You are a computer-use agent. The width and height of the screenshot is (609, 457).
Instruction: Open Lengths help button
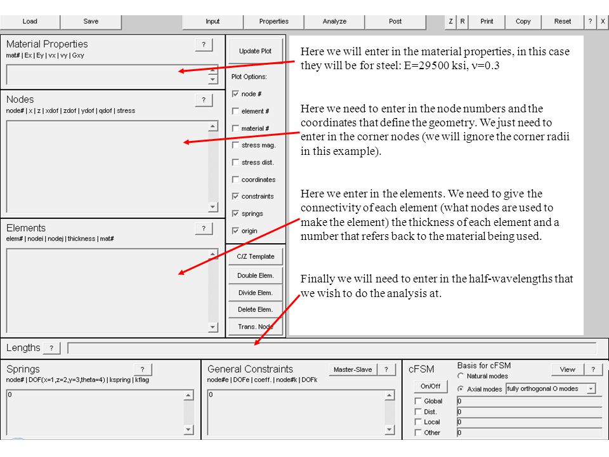pyautogui.click(x=51, y=348)
